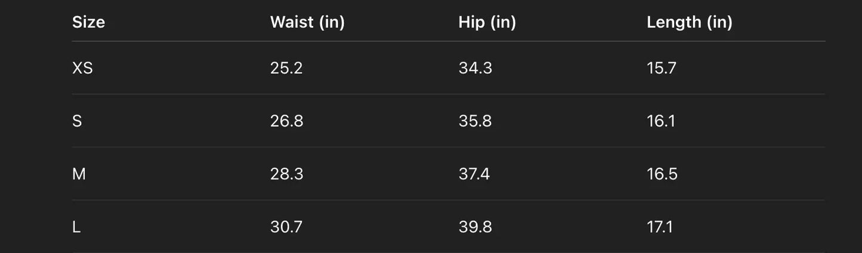Select the XS waist value 25.2
The image size is (862, 253).
[x=286, y=68]
